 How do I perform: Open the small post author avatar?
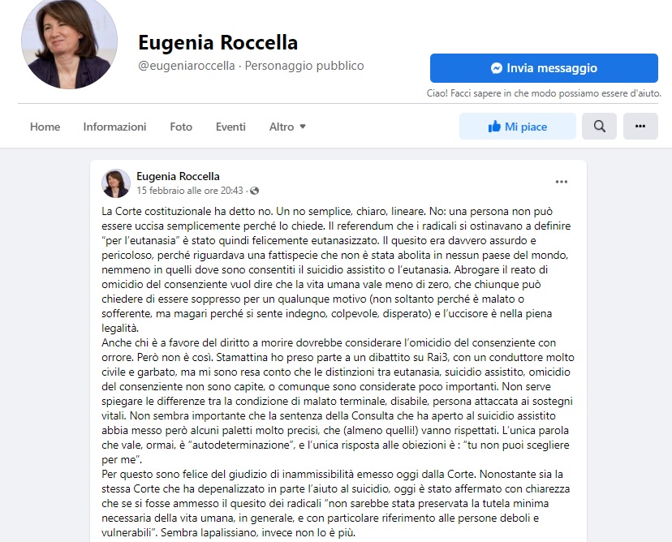[x=116, y=183]
